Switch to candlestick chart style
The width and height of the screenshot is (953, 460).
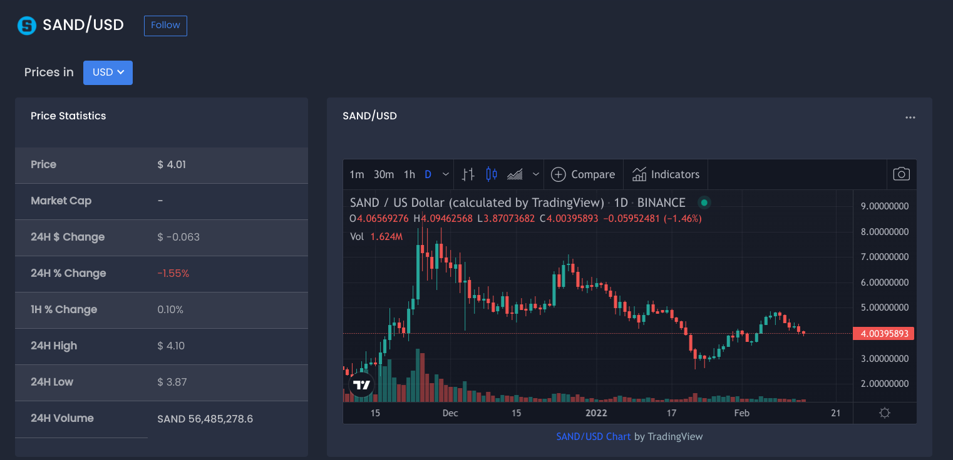click(492, 174)
